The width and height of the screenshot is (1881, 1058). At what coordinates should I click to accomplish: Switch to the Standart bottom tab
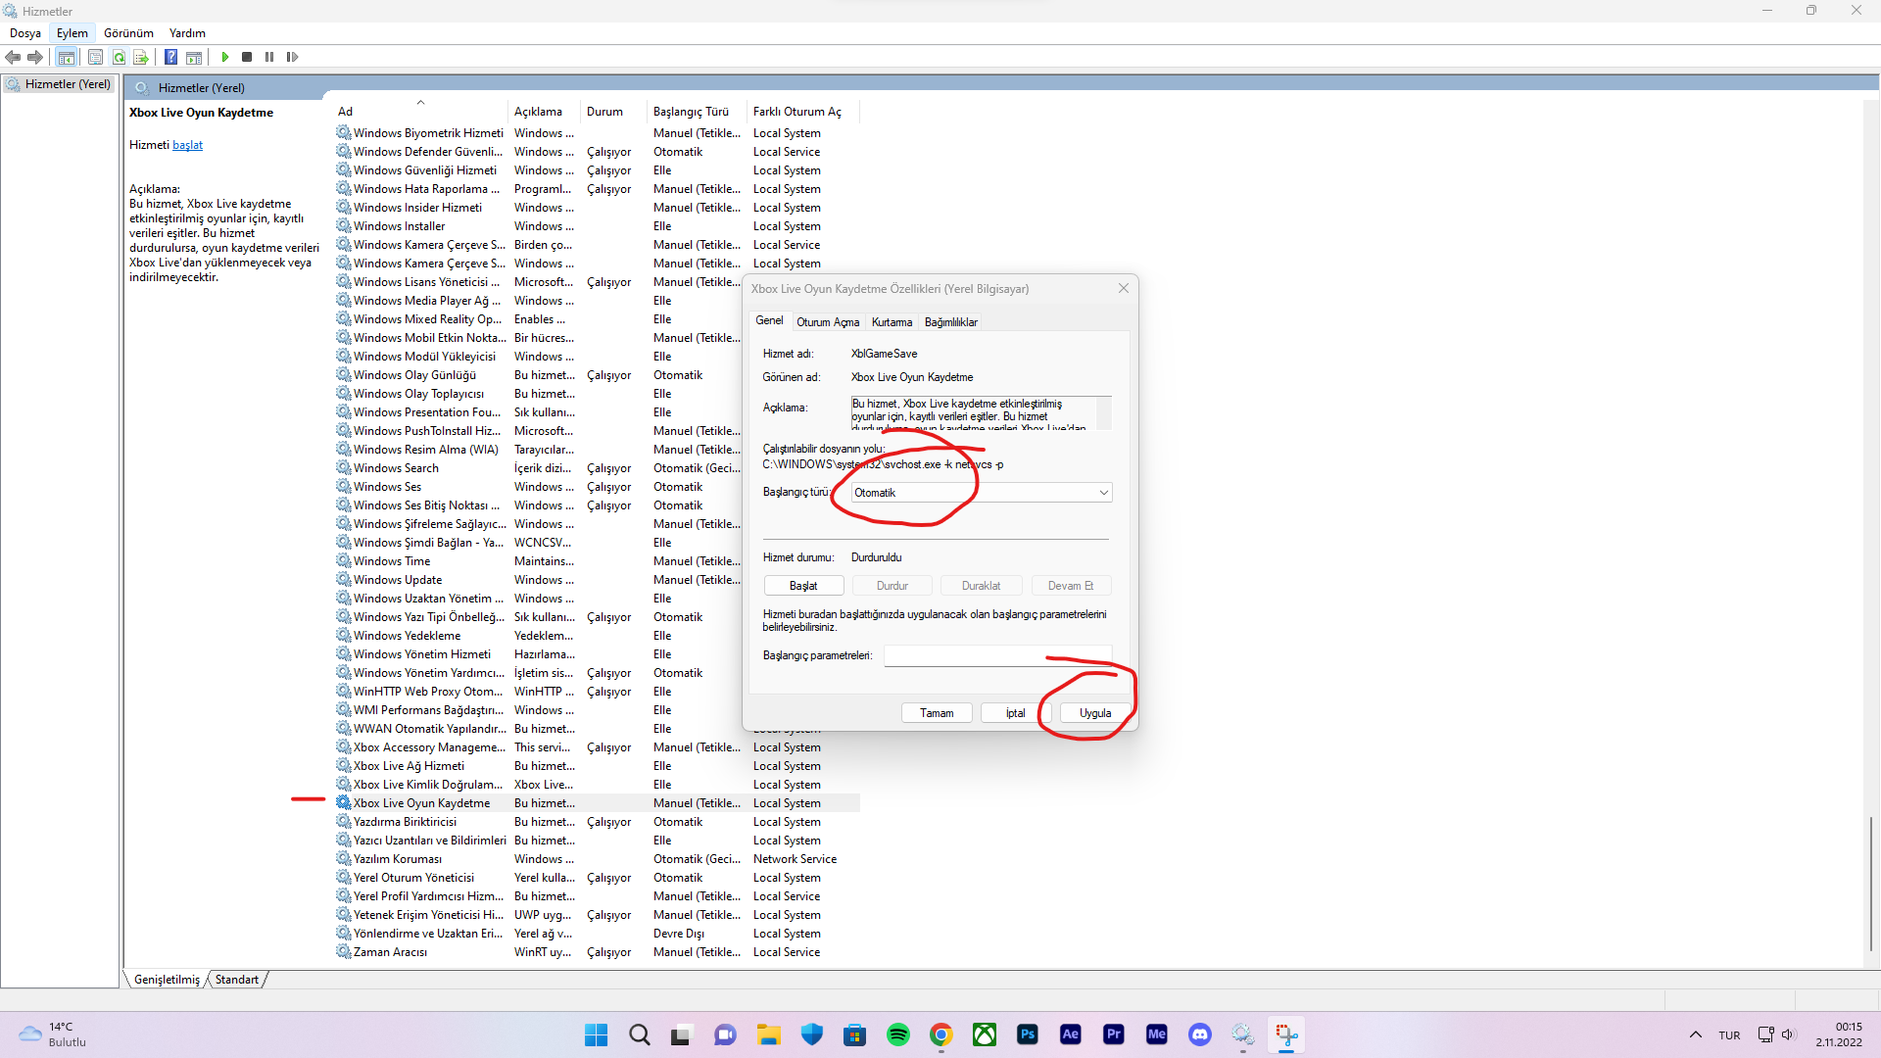pyautogui.click(x=237, y=980)
